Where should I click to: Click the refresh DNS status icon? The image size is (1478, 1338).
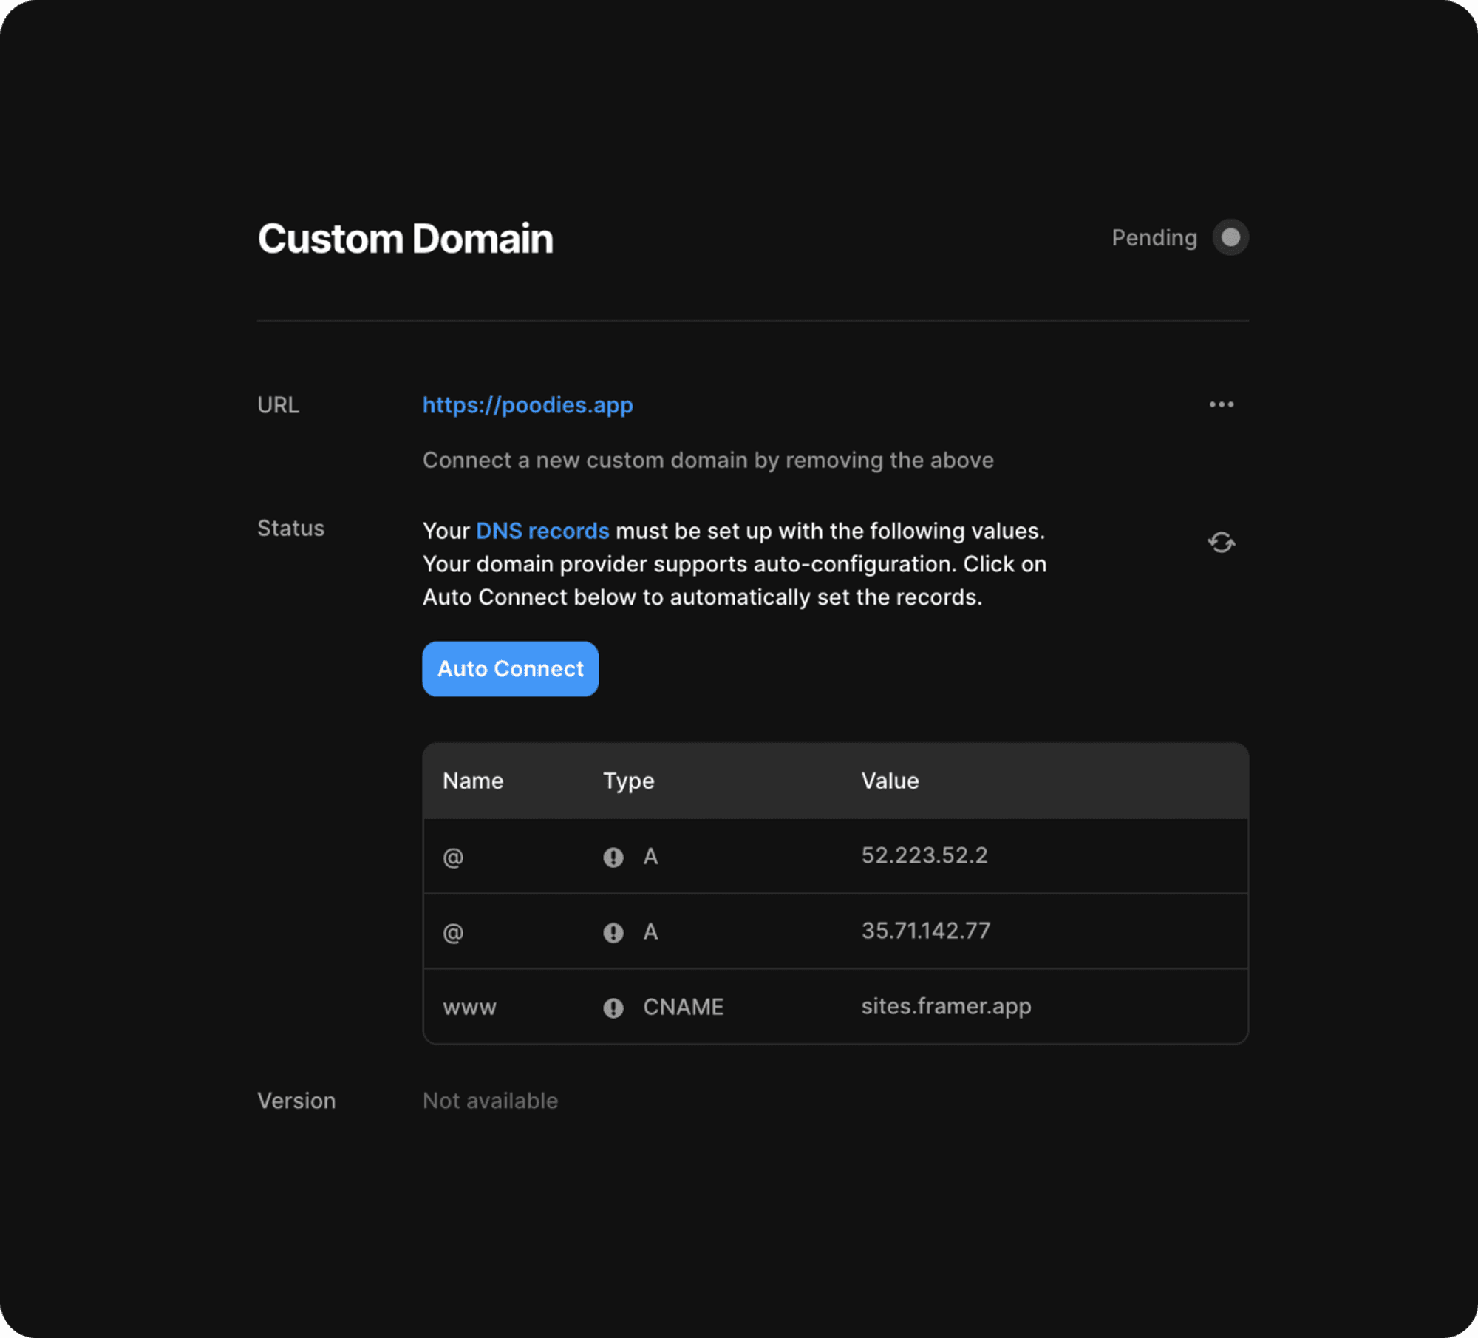point(1221,543)
